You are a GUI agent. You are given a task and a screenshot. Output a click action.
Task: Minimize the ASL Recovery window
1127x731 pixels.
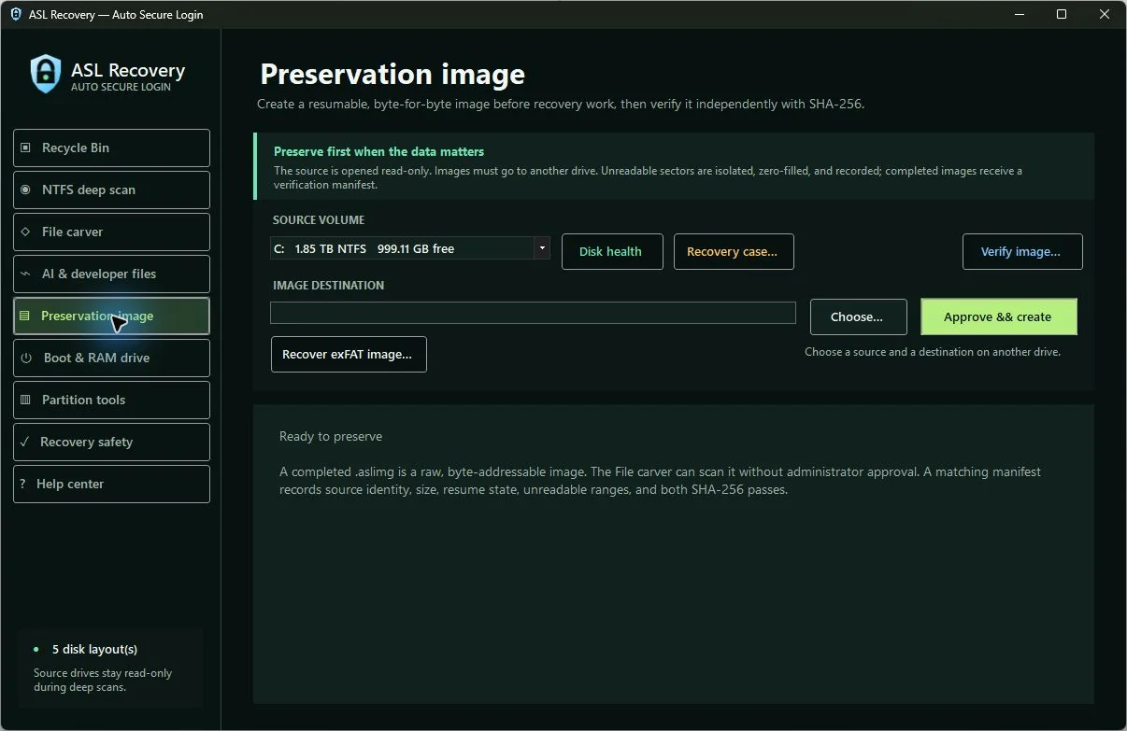(1019, 14)
